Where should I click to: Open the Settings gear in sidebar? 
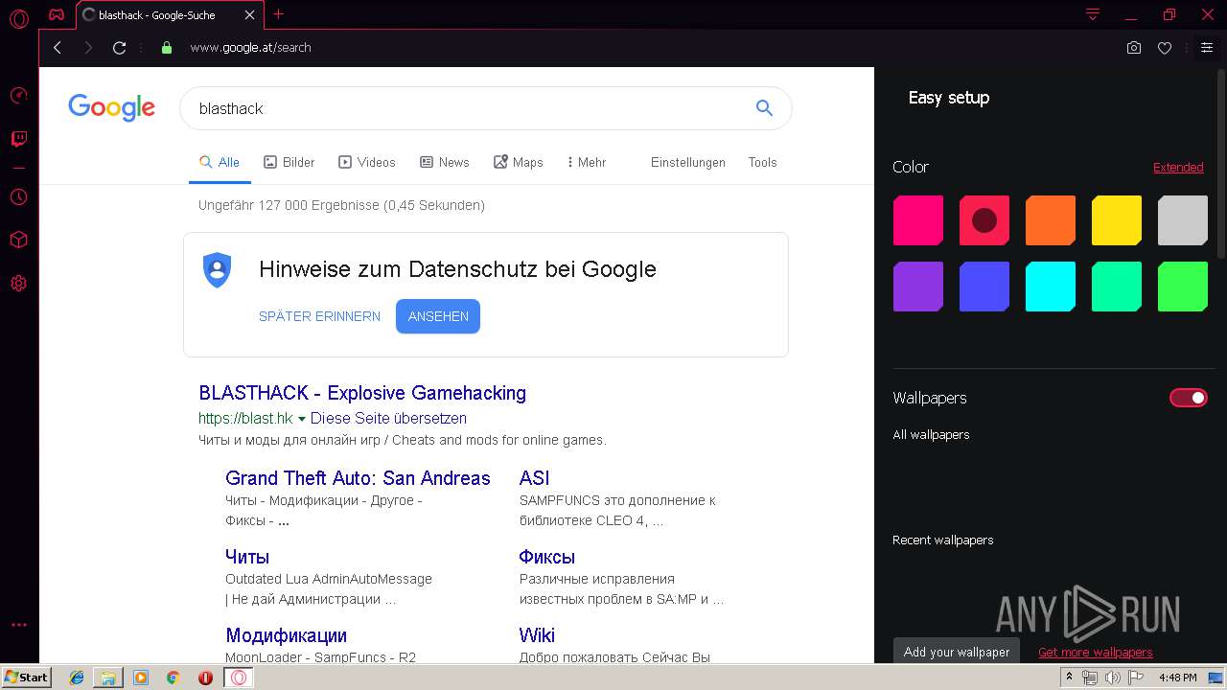coord(18,284)
